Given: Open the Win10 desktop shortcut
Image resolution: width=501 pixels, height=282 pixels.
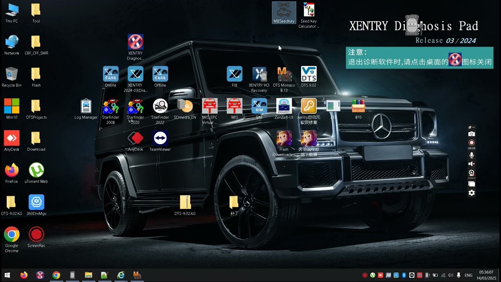Looking at the screenshot, I should click(x=12, y=109).
